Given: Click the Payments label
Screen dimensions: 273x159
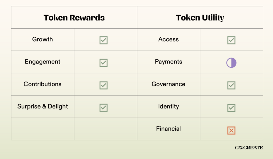Looking at the screenshot, I should click(168, 62).
